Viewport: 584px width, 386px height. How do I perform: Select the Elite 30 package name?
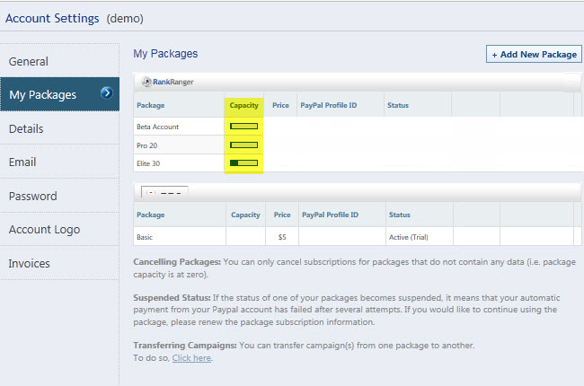148,163
